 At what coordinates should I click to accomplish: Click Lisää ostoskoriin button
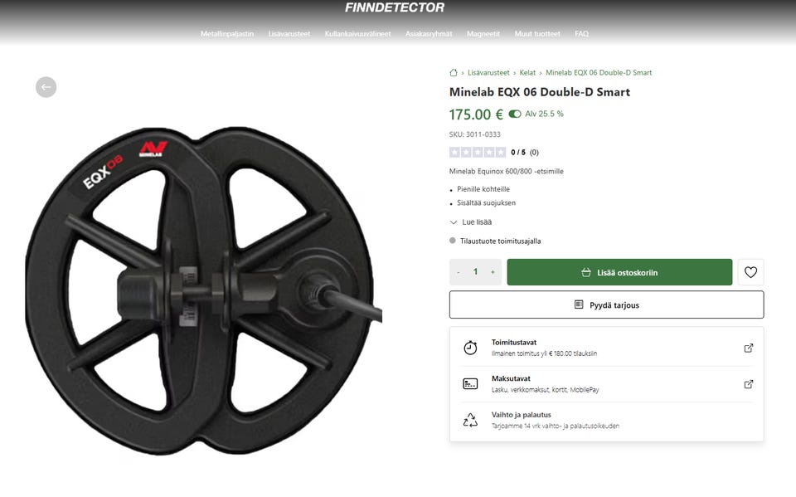619,272
